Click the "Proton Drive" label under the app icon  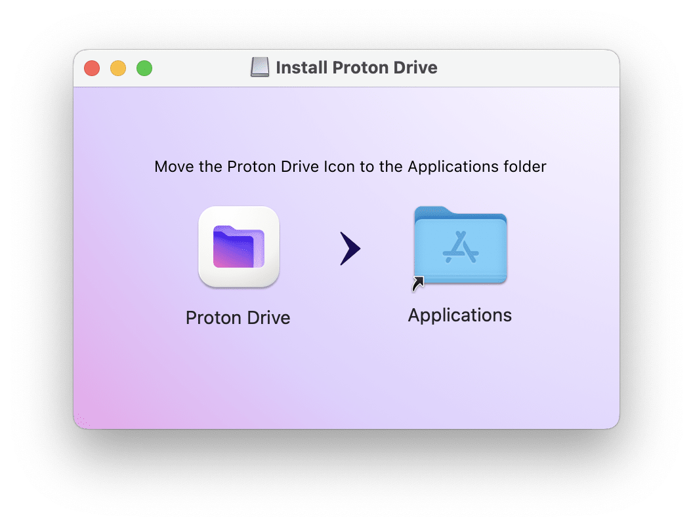(238, 317)
